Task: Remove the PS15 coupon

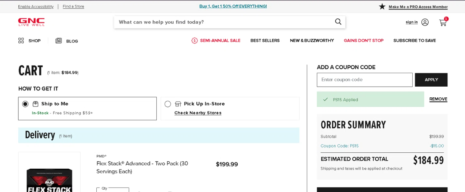Action: pos(438,99)
